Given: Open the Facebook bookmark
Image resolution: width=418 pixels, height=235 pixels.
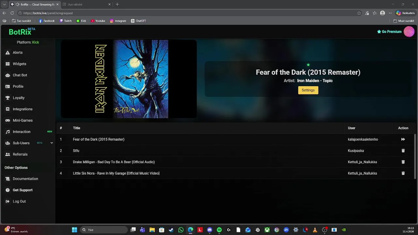Looking at the screenshot, I should tap(47, 21).
